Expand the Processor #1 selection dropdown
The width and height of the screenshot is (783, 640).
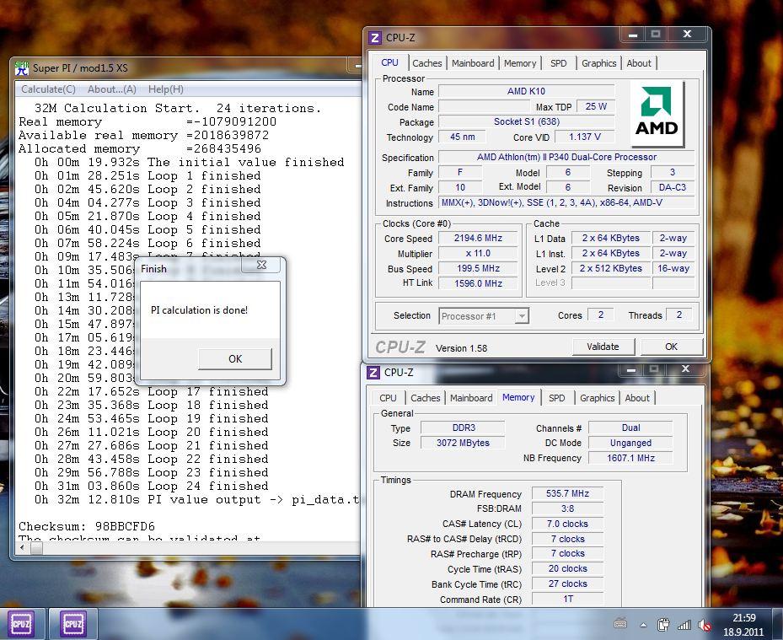pyautogui.click(x=522, y=316)
